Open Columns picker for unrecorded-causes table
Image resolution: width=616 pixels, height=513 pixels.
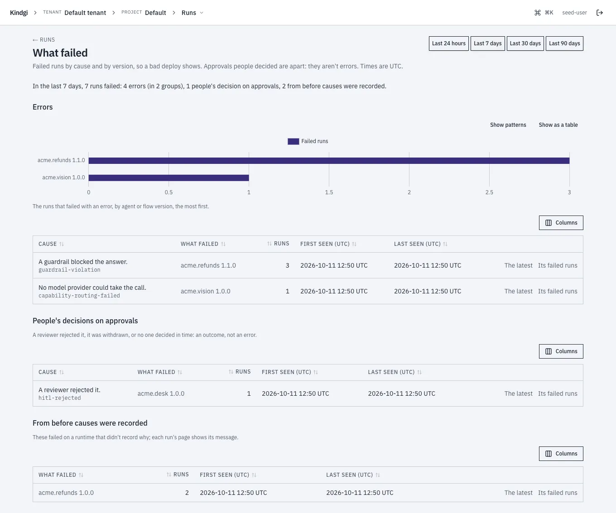point(561,454)
